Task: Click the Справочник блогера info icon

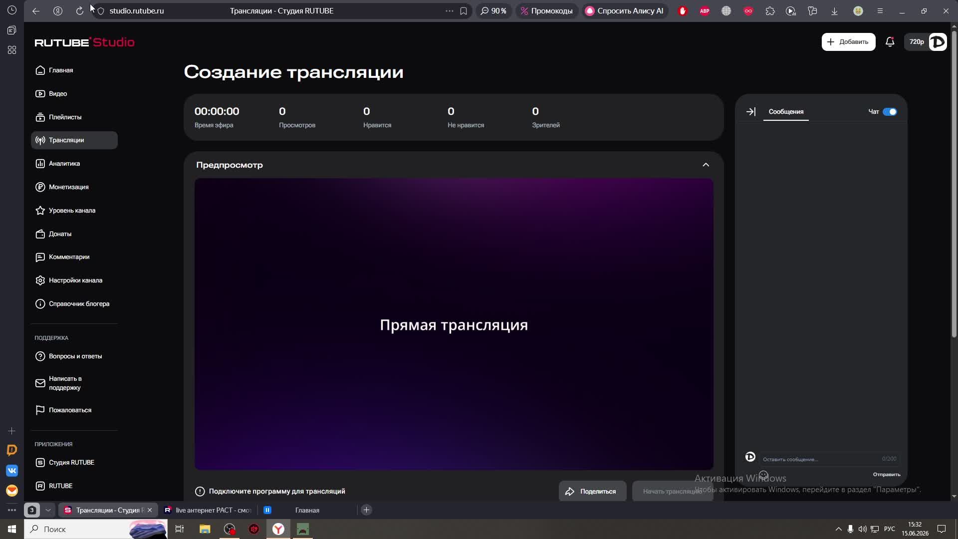Action: [40, 304]
